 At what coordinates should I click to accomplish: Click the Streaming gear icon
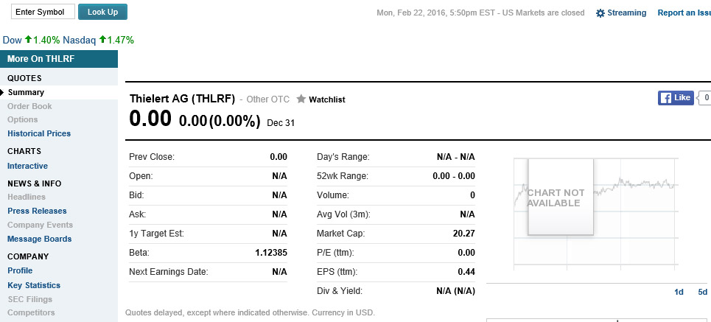pos(600,13)
